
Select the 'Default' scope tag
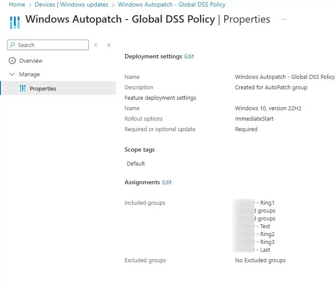pyautogui.click(x=136, y=163)
